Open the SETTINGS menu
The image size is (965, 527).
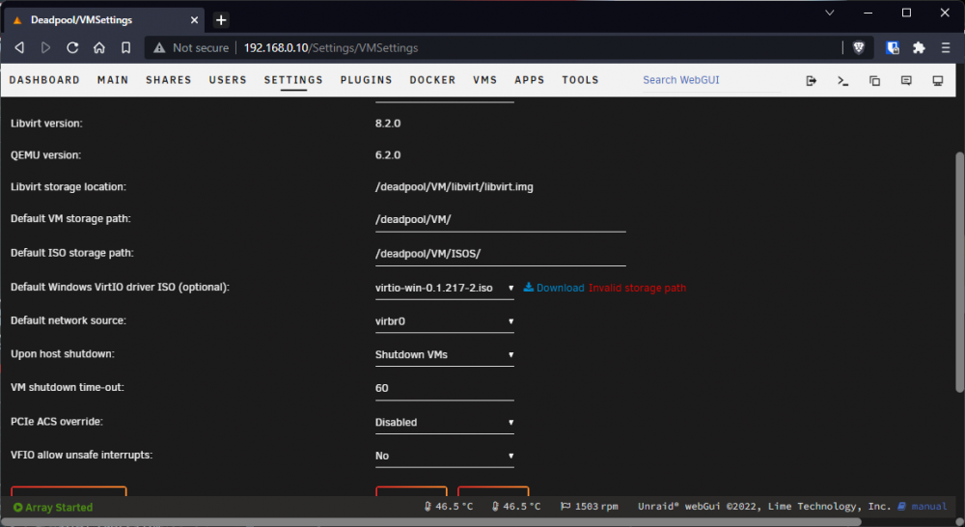pyautogui.click(x=293, y=80)
